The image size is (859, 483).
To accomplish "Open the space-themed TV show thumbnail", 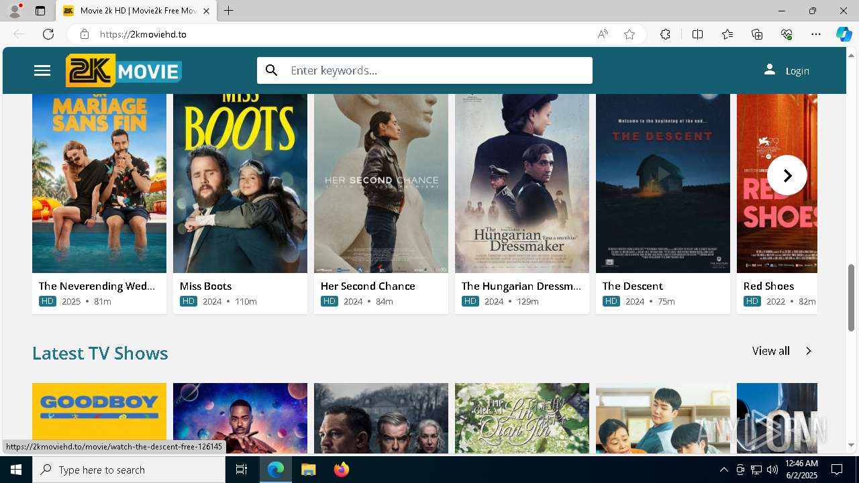I will tap(240, 418).
